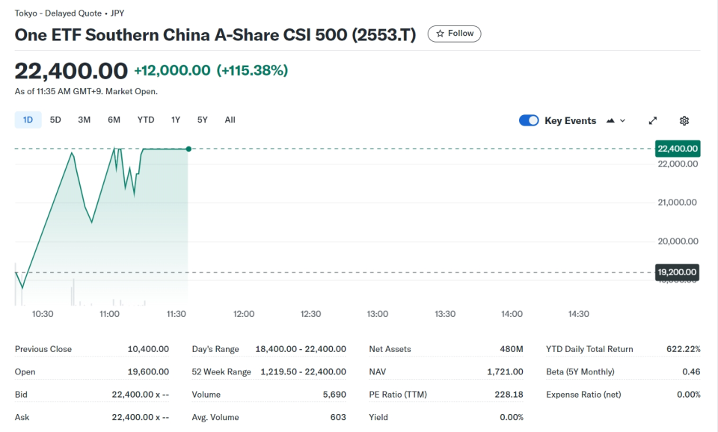Click the mountain chart type icon
Viewport: 718px width, 432px height.
tap(611, 120)
